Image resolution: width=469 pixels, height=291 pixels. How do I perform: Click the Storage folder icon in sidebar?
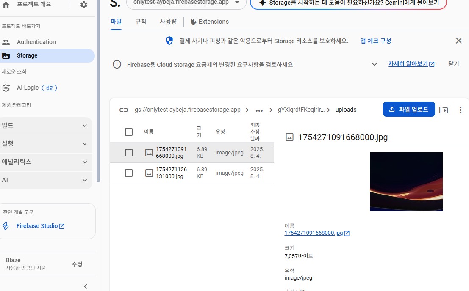[6, 56]
